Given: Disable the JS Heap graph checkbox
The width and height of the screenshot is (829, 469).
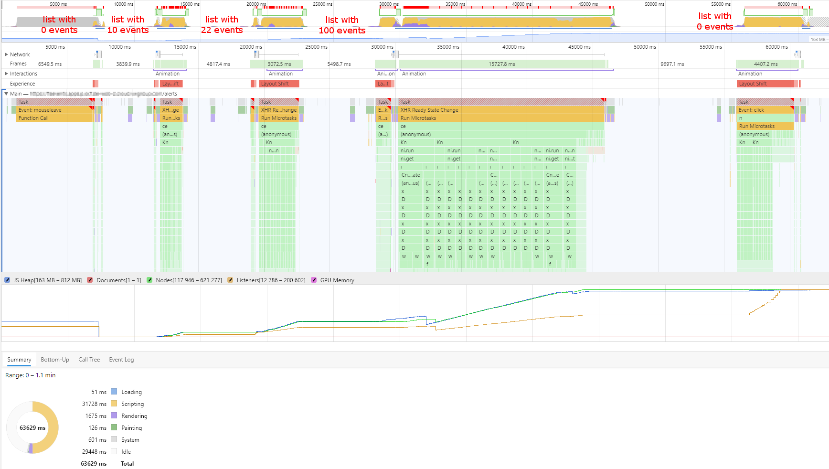Looking at the screenshot, I should pyautogui.click(x=7, y=280).
